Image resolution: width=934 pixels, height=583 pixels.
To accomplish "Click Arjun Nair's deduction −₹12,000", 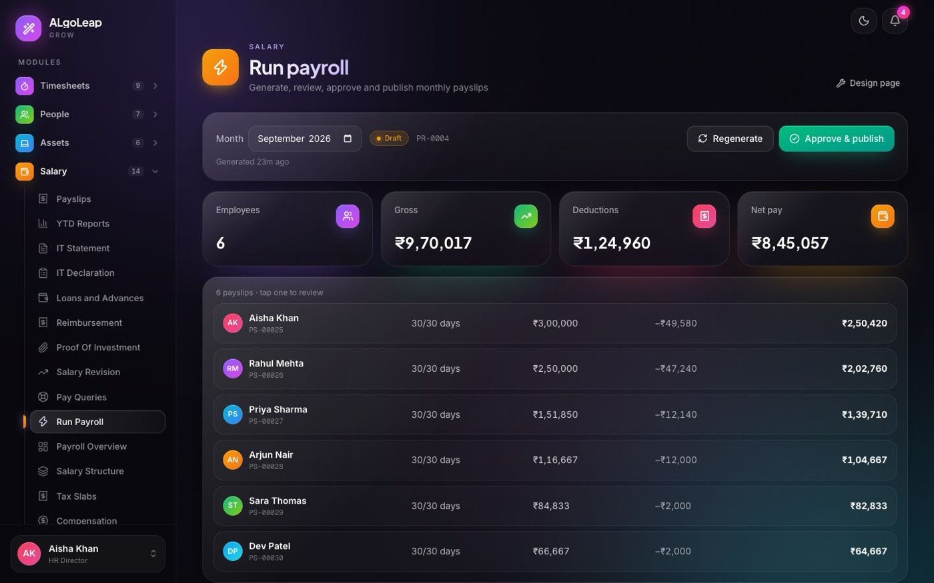I will click(676, 460).
